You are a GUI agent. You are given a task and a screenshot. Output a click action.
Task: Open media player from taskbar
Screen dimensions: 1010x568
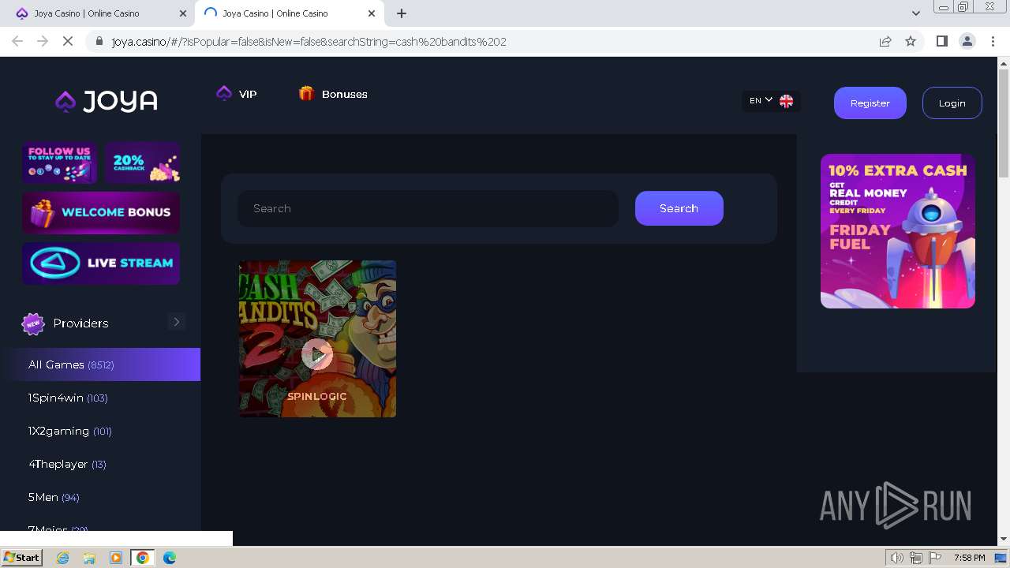coord(116,558)
